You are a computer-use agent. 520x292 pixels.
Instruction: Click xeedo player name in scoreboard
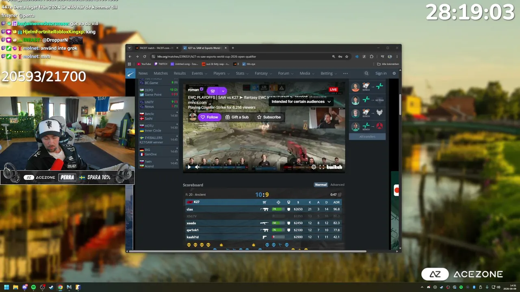pyautogui.click(x=191, y=223)
